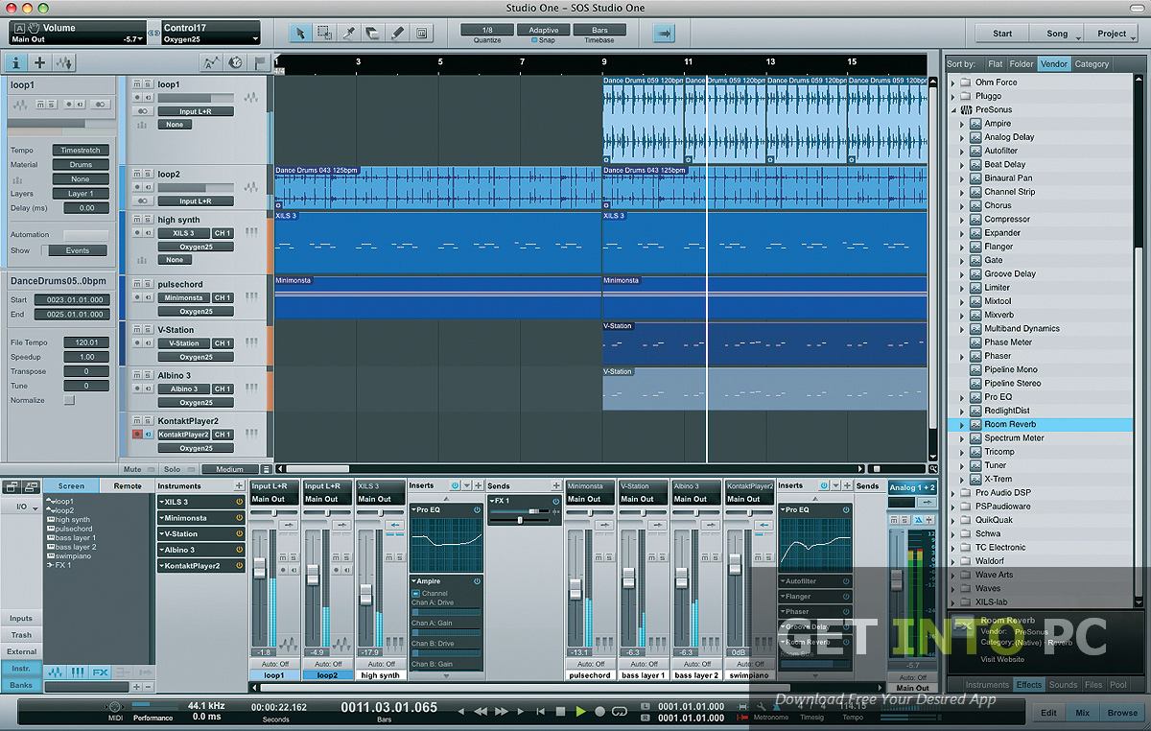Open the Drums material dropdown
1151x731 pixels.
(81, 165)
